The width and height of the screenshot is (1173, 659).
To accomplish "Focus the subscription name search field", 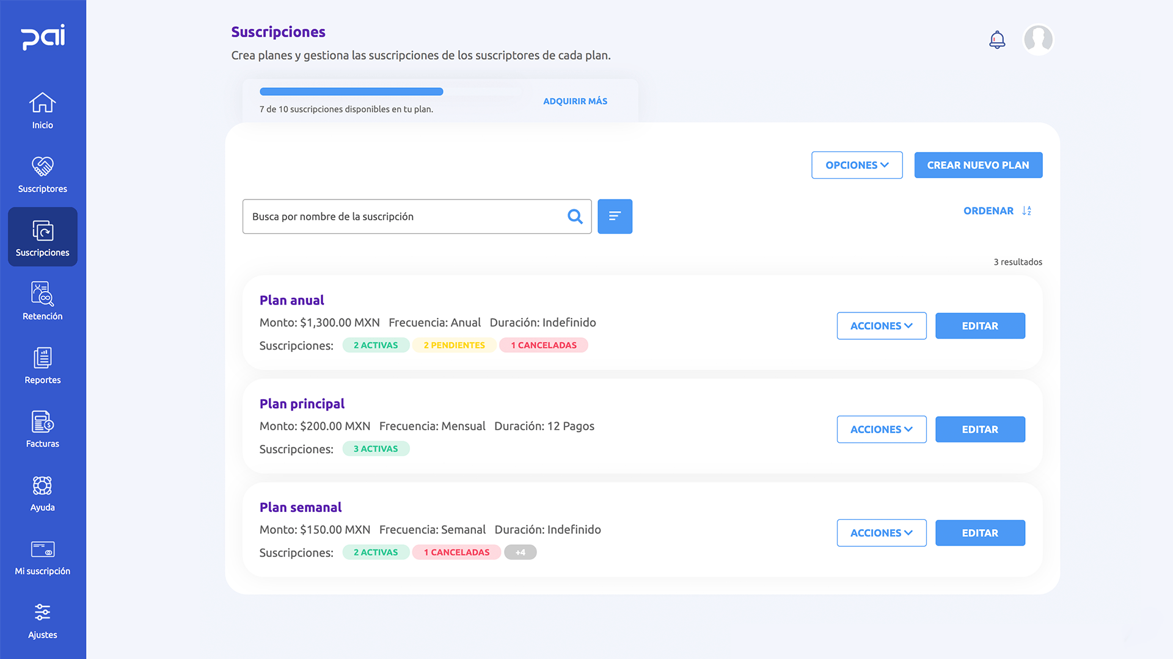I will coord(417,217).
